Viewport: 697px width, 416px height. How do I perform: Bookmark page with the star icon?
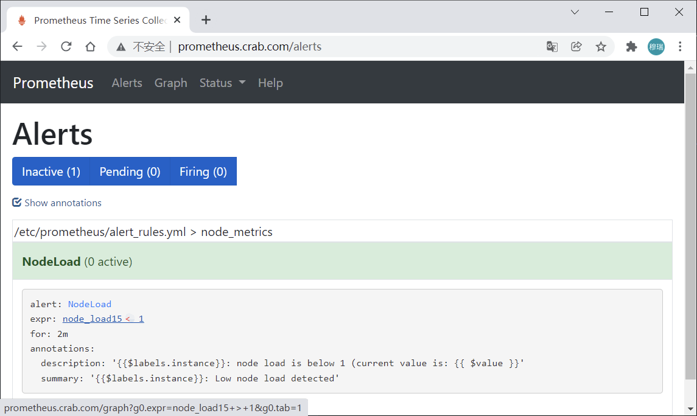tap(601, 47)
